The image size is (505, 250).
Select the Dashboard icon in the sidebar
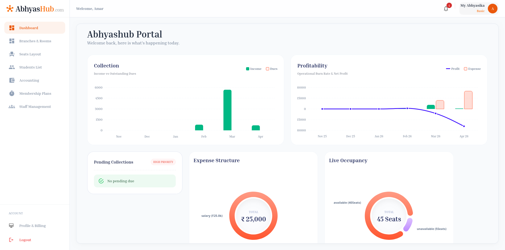tap(12, 28)
